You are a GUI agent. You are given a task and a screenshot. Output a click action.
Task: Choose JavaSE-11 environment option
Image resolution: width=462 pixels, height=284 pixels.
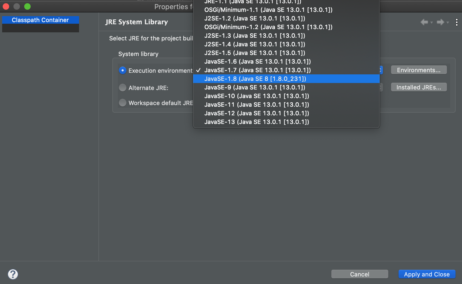(x=286, y=105)
